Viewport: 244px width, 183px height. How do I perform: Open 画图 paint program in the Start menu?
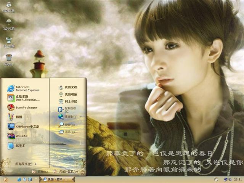tap(15, 117)
